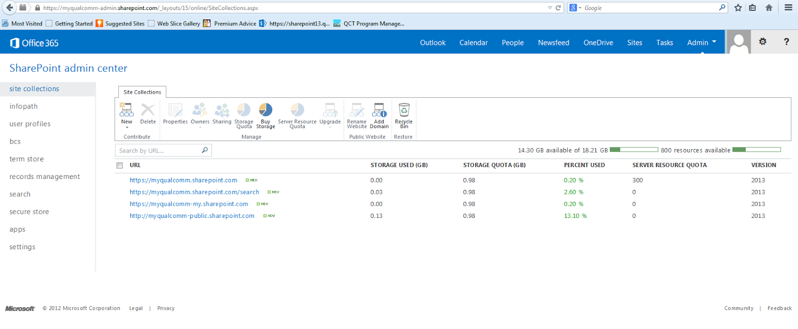
Task: Open records management sidebar link
Action: point(44,176)
